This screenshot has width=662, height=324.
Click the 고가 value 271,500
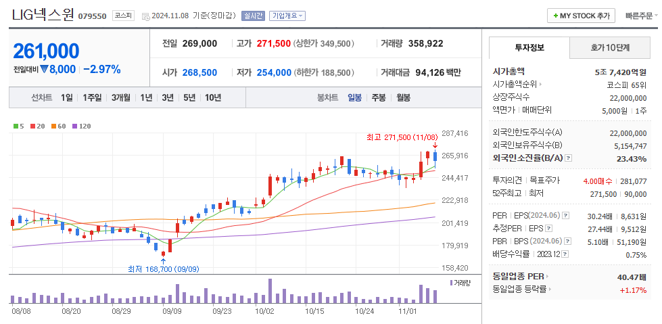tap(274, 43)
